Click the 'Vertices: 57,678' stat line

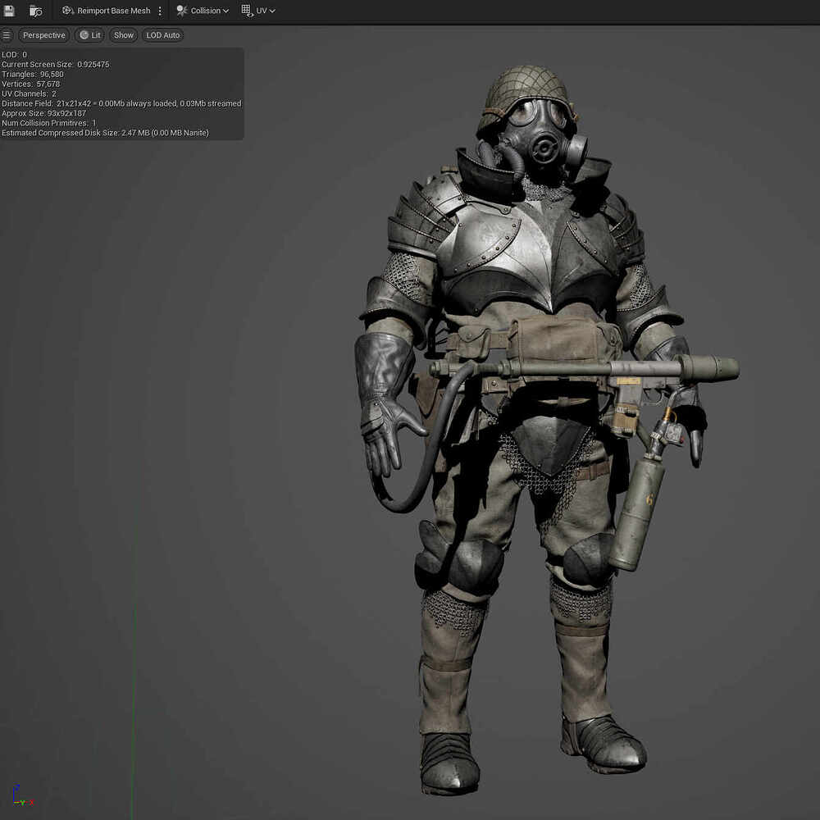31,84
